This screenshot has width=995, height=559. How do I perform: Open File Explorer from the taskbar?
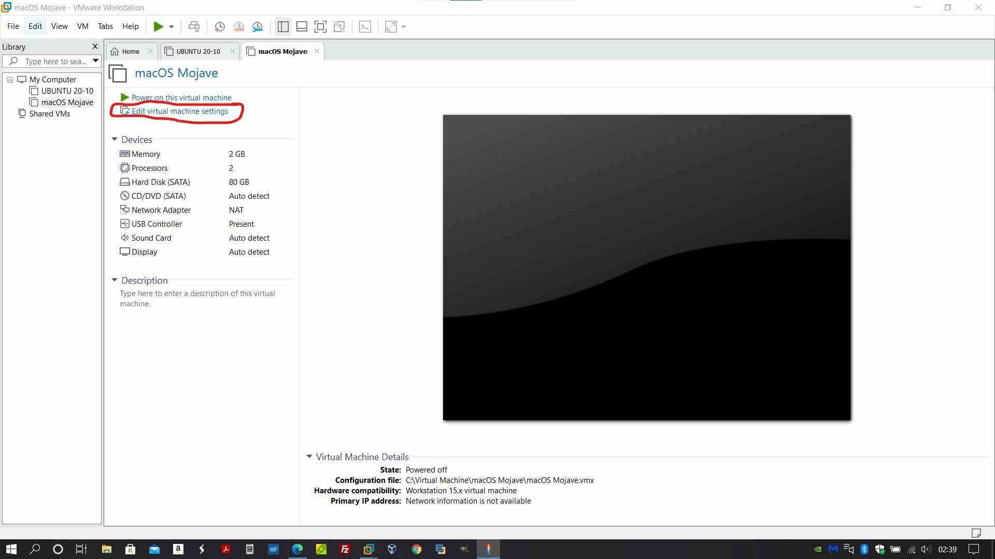point(106,549)
